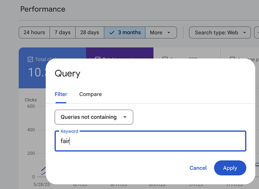259x189 pixels.
Task: Tick the Average position checkbox
Action: tap(232, 59)
